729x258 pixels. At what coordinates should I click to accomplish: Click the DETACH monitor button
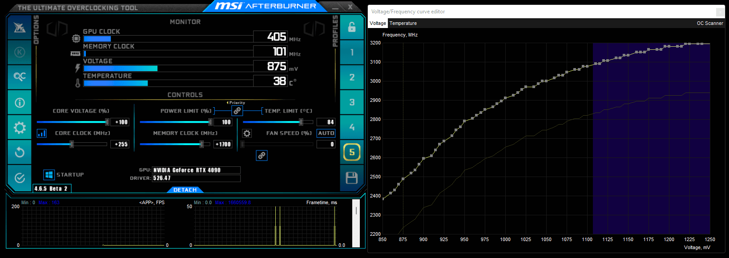point(185,190)
